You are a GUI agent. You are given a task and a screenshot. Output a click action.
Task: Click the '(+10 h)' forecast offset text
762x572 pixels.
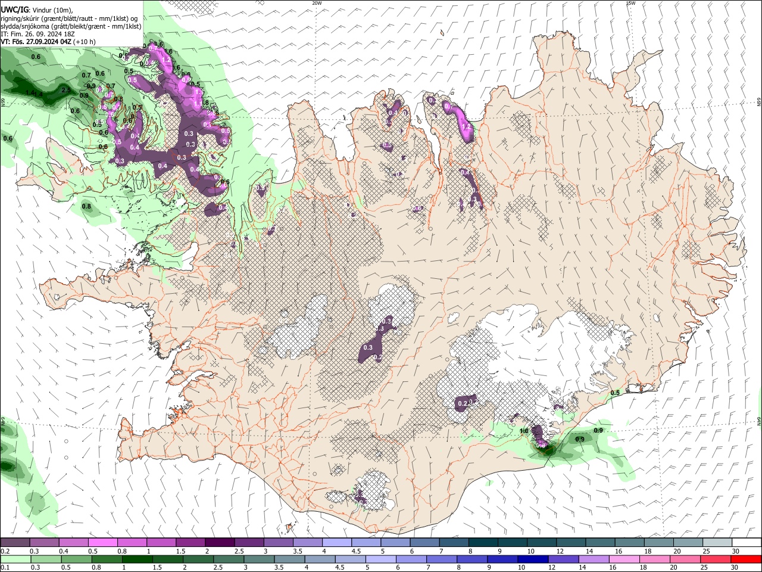(x=85, y=42)
